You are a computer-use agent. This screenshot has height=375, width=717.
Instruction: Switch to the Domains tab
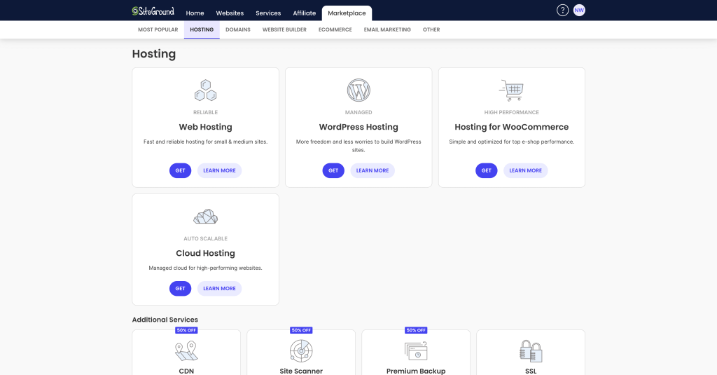click(238, 29)
